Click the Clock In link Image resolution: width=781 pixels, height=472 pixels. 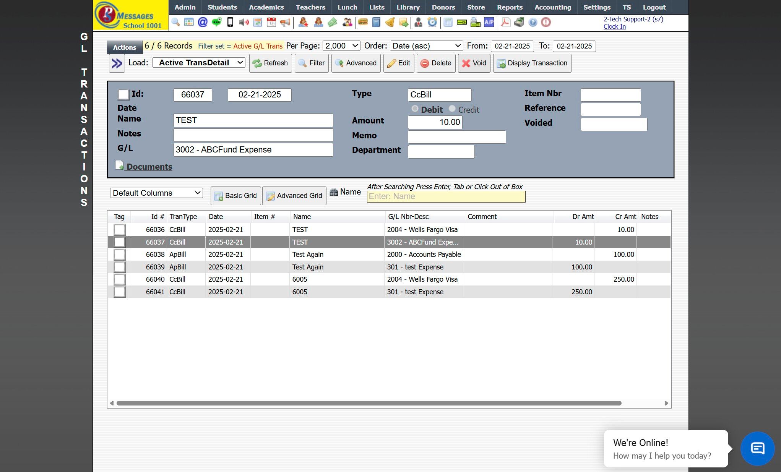614,26
